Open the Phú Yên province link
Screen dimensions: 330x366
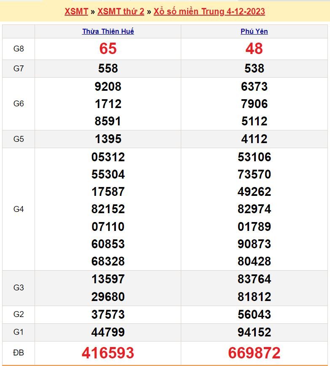coord(254,32)
